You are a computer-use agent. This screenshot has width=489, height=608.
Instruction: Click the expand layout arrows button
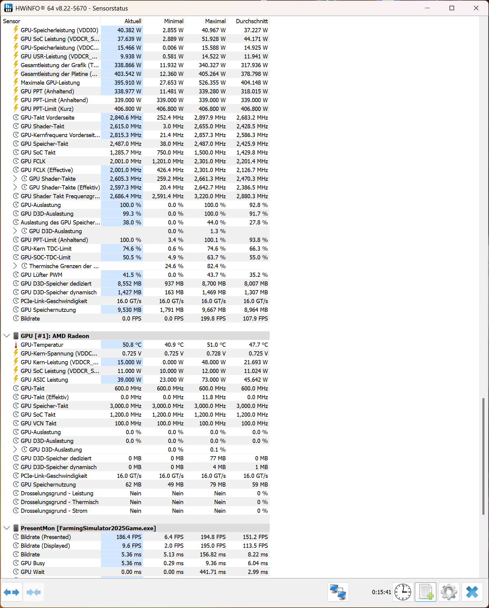[11, 592]
